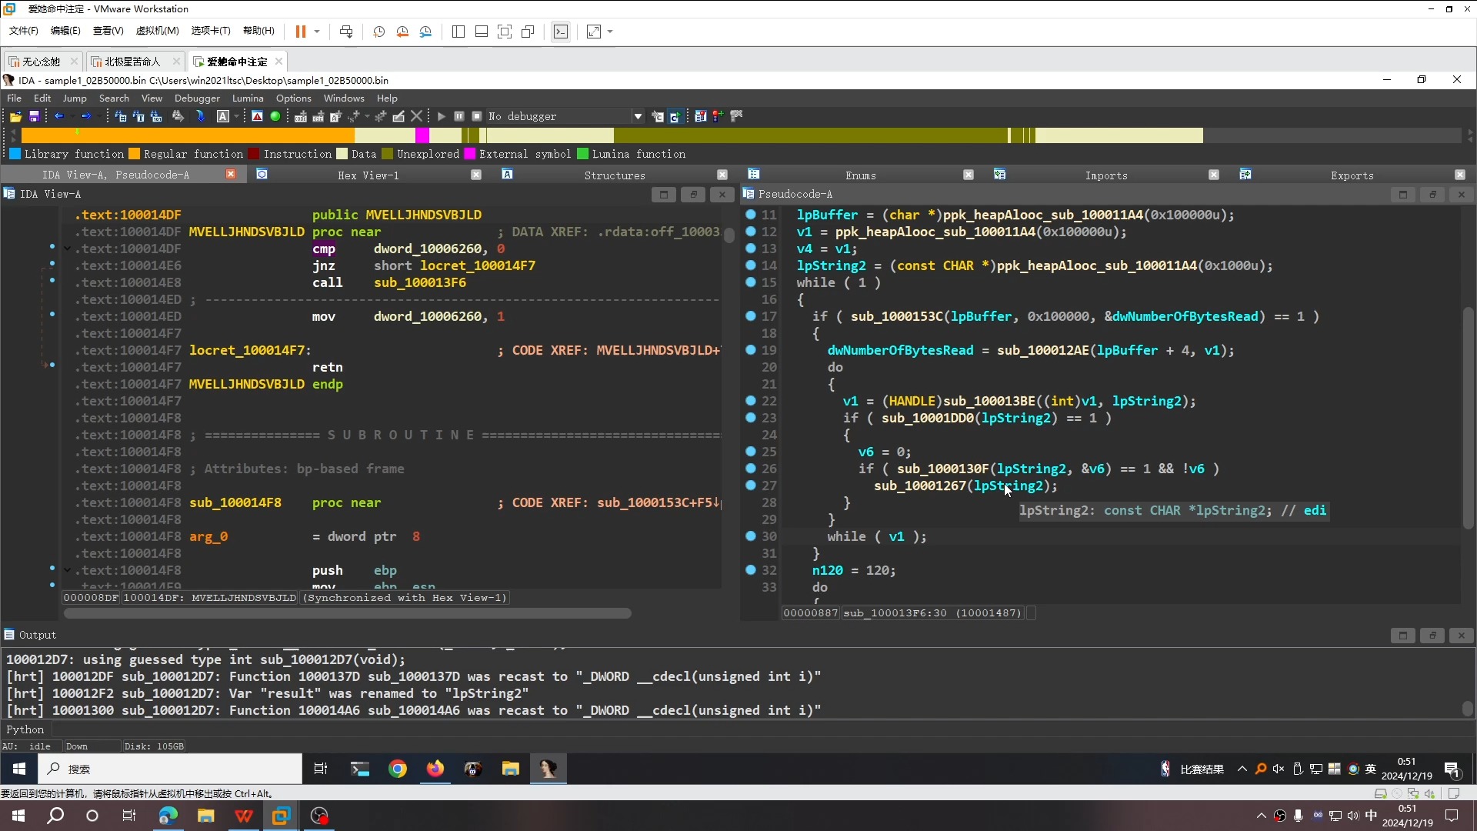The height and width of the screenshot is (831, 1477).
Task: Click the Pause process toolbar button
Action: [x=459, y=116]
